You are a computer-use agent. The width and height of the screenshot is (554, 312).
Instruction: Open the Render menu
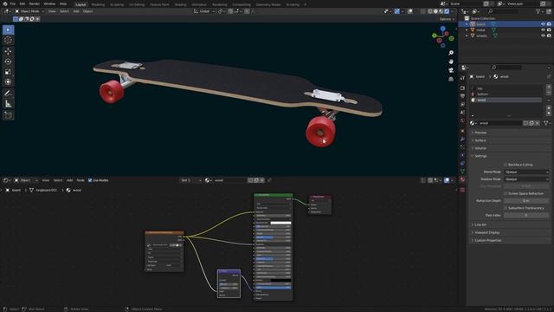[35, 3]
